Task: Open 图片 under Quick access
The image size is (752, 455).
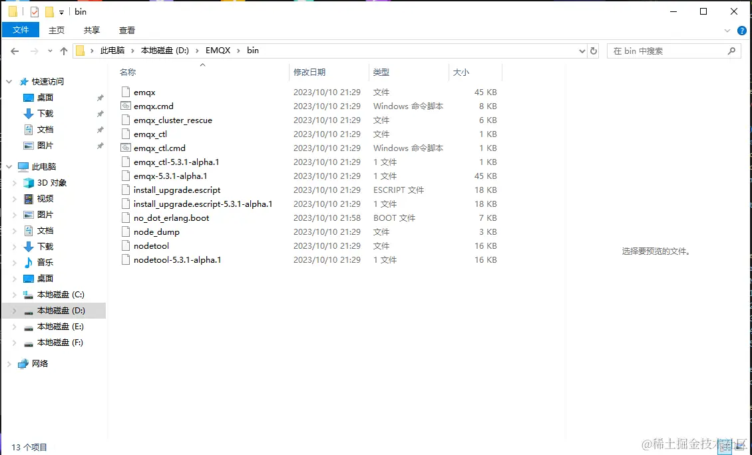Action: click(45, 145)
